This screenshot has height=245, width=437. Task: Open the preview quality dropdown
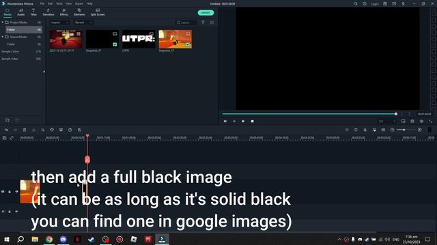click(x=387, y=121)
